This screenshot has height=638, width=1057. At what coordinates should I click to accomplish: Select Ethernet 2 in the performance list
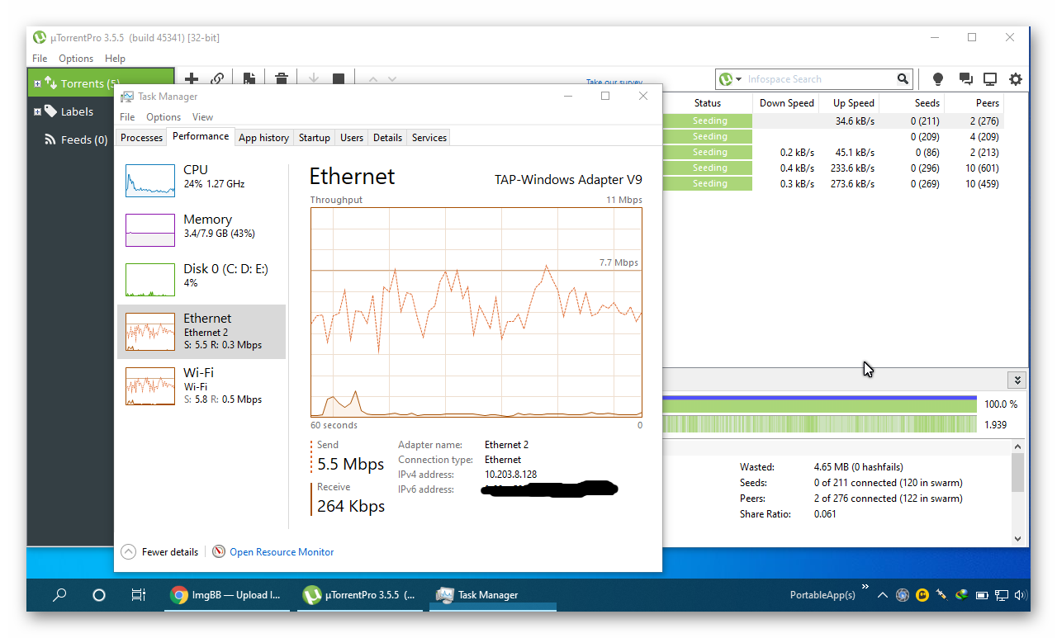coord(201,331)
